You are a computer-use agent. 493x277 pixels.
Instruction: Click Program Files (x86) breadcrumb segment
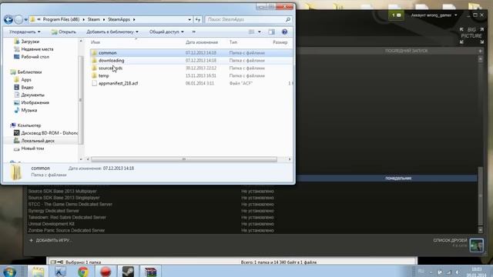pos(61,19)
